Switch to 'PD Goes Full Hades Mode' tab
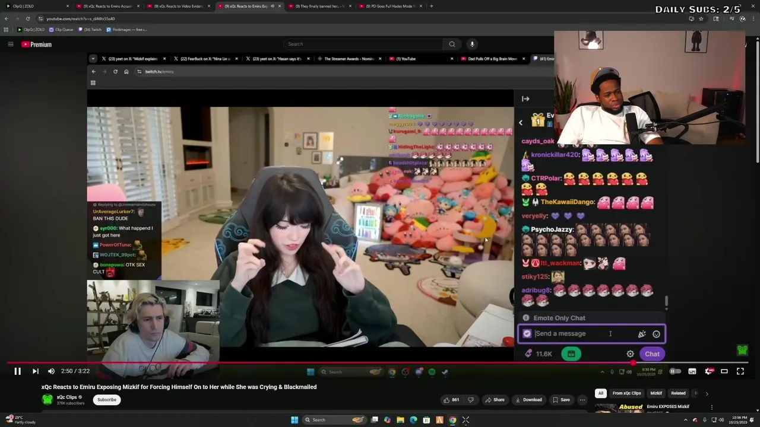Viewport: 760px width, 427px height. [x=390, y=6]
